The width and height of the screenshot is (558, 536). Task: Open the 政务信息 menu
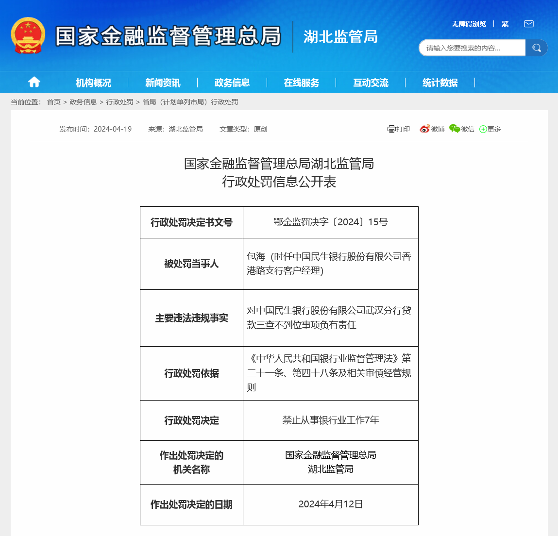click(x=232, y=83)
